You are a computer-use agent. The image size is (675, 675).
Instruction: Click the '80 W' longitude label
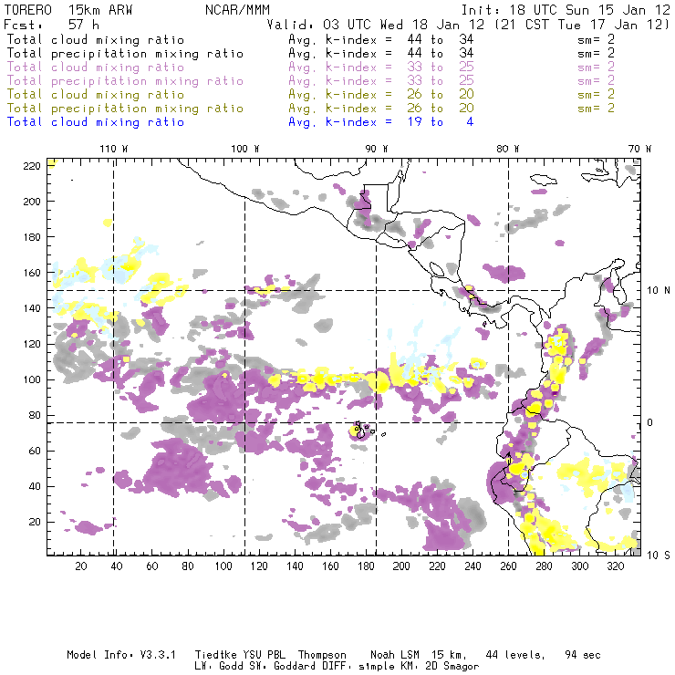click(507, 149)
